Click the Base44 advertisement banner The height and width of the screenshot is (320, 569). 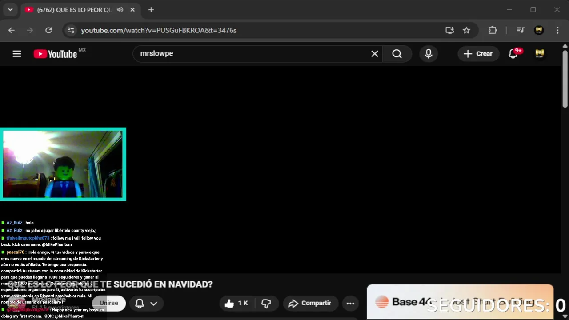[x=460, y=301]
